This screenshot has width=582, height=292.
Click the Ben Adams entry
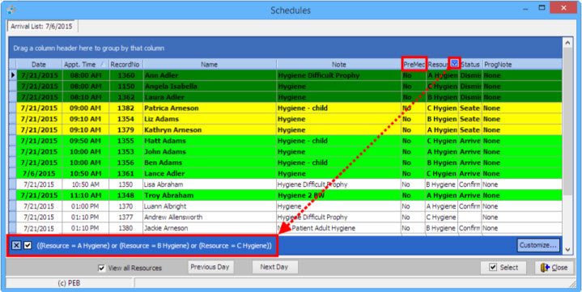pos(164,163)
